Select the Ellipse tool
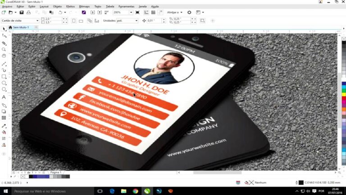This screenshot has height=195, width=346. click(x=4, y=83)
